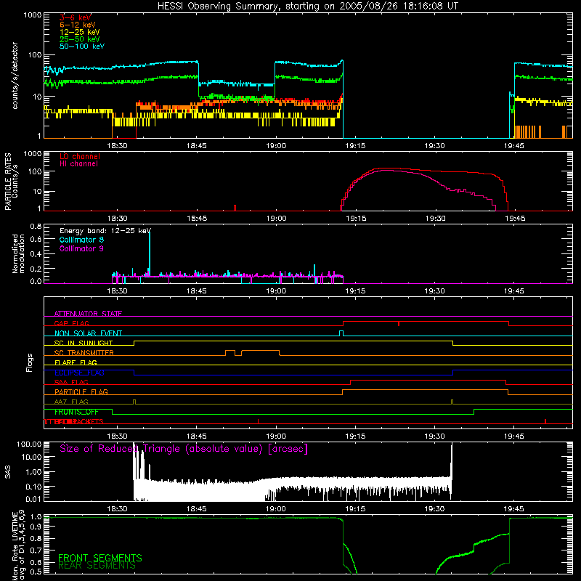Click the "LO channel" legend label
This screenshot has height=581, width=581.
[x=80, y=156]
